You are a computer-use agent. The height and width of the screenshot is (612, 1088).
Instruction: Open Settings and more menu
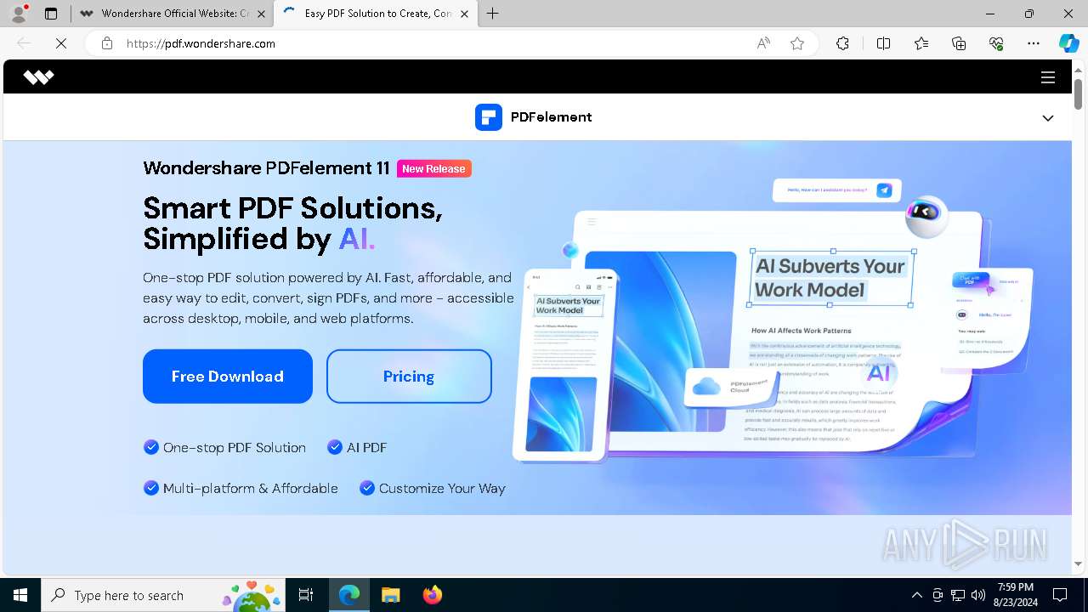1034,43
